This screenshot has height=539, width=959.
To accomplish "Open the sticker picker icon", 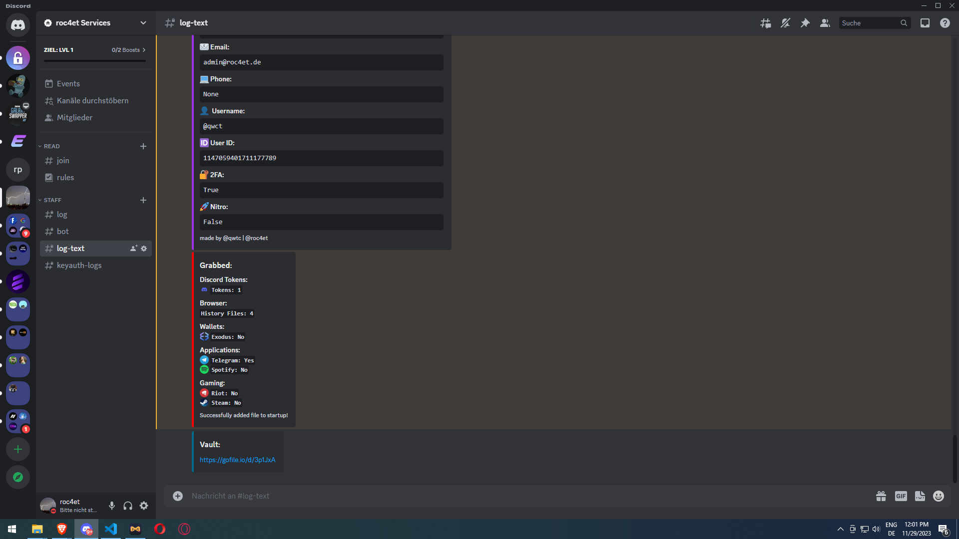I will click(920, 496).
